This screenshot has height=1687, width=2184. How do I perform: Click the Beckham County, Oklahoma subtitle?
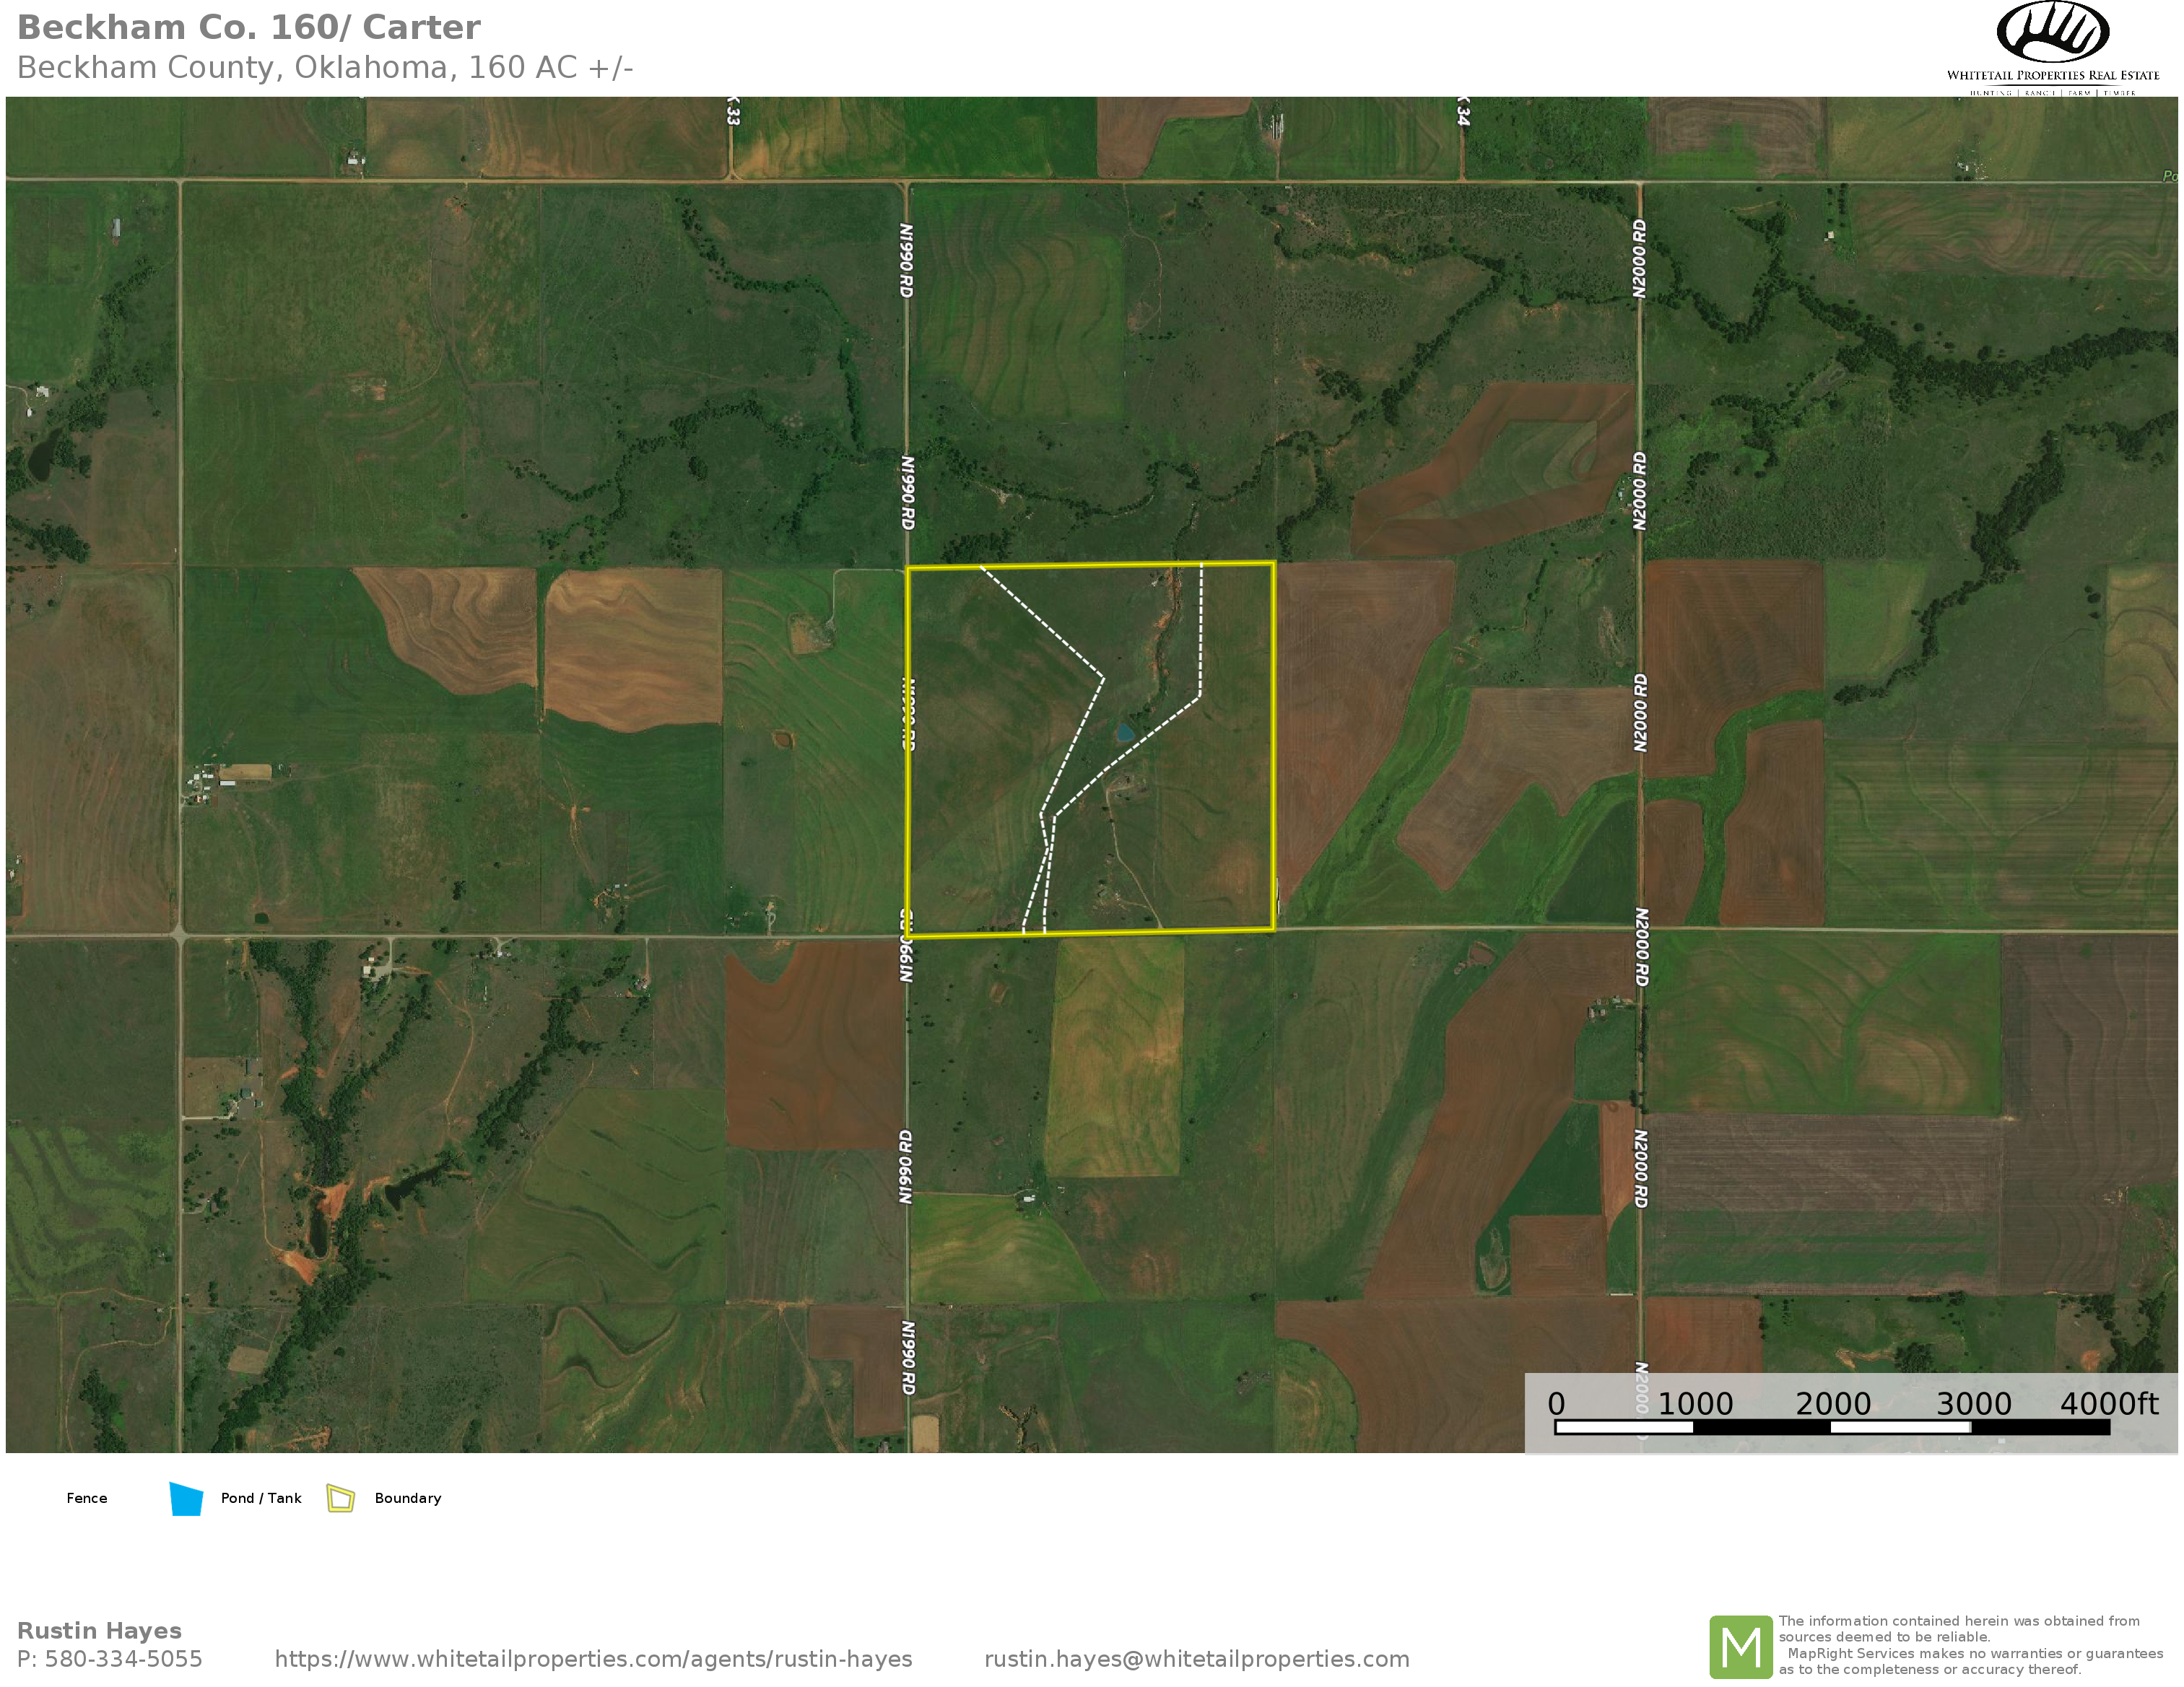(325, 67)
